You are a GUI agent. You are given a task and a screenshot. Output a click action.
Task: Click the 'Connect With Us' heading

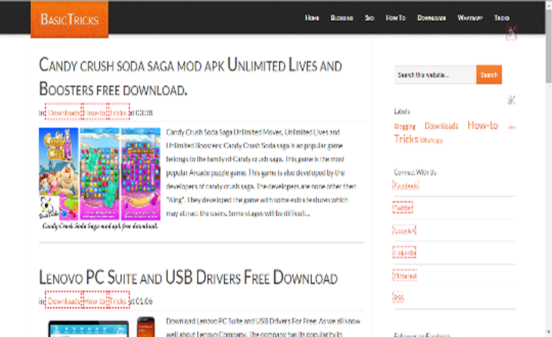[x=415, y=172]
